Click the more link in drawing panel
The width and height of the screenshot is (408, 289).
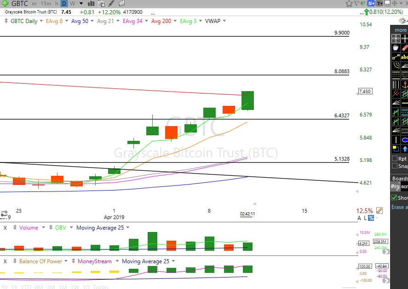[401, 30]
